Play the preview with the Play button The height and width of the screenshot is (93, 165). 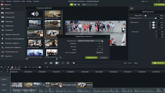coord(57,63)
